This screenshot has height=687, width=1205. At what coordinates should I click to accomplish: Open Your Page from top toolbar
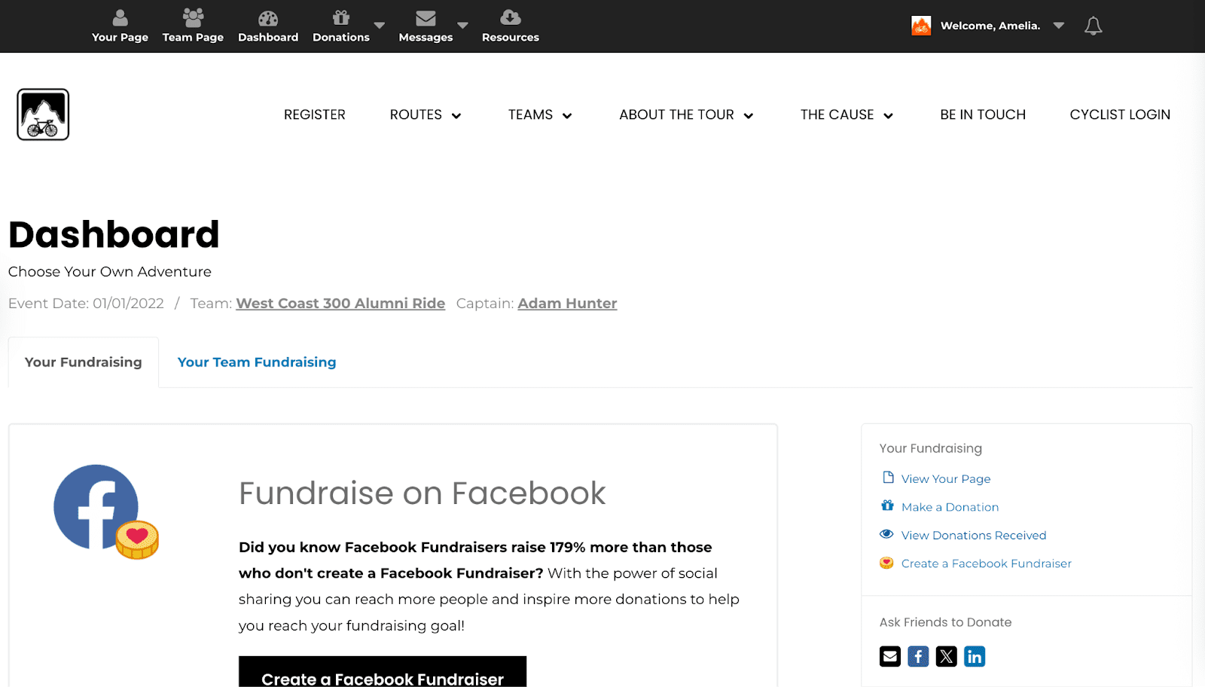coord(120,26)
